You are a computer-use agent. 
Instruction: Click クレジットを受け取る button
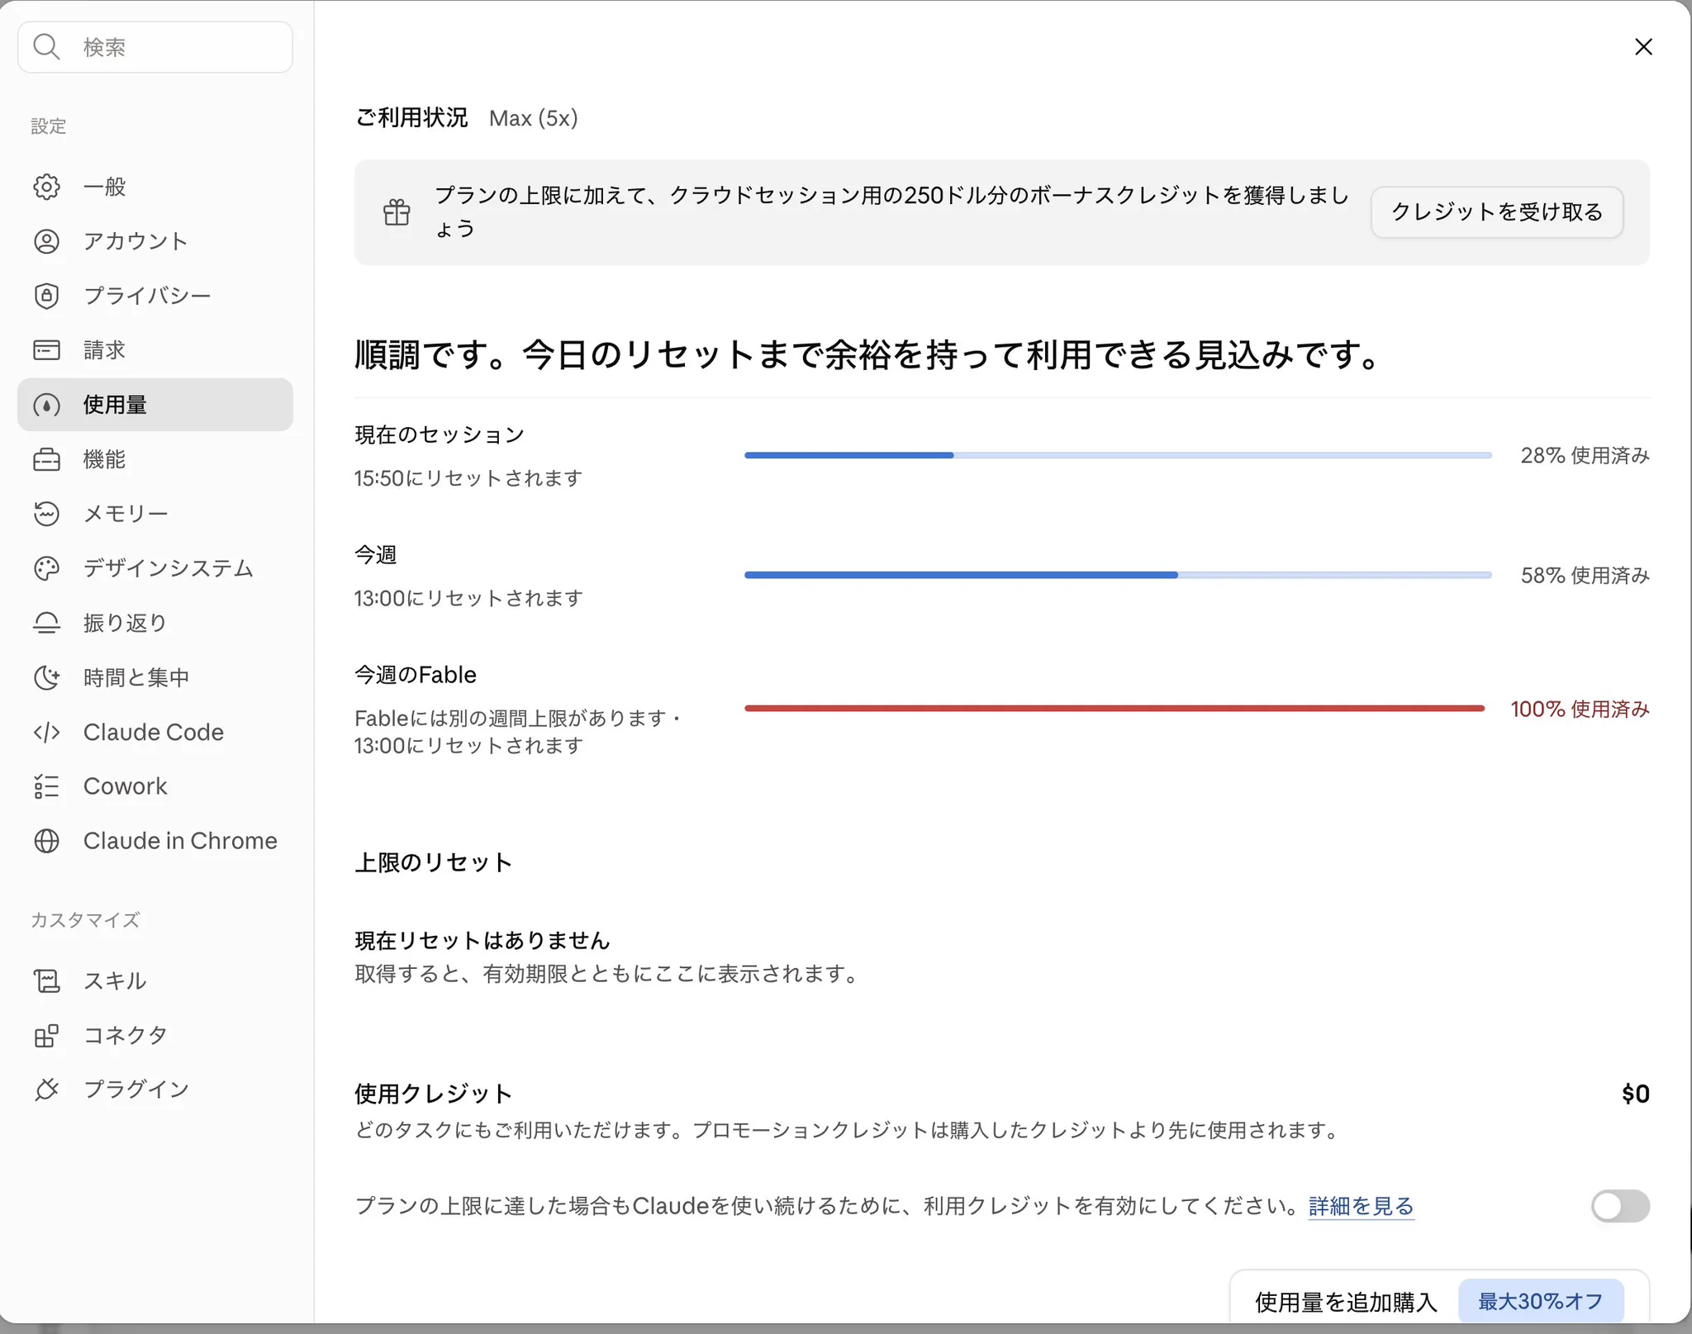(x=1497, y=212)
